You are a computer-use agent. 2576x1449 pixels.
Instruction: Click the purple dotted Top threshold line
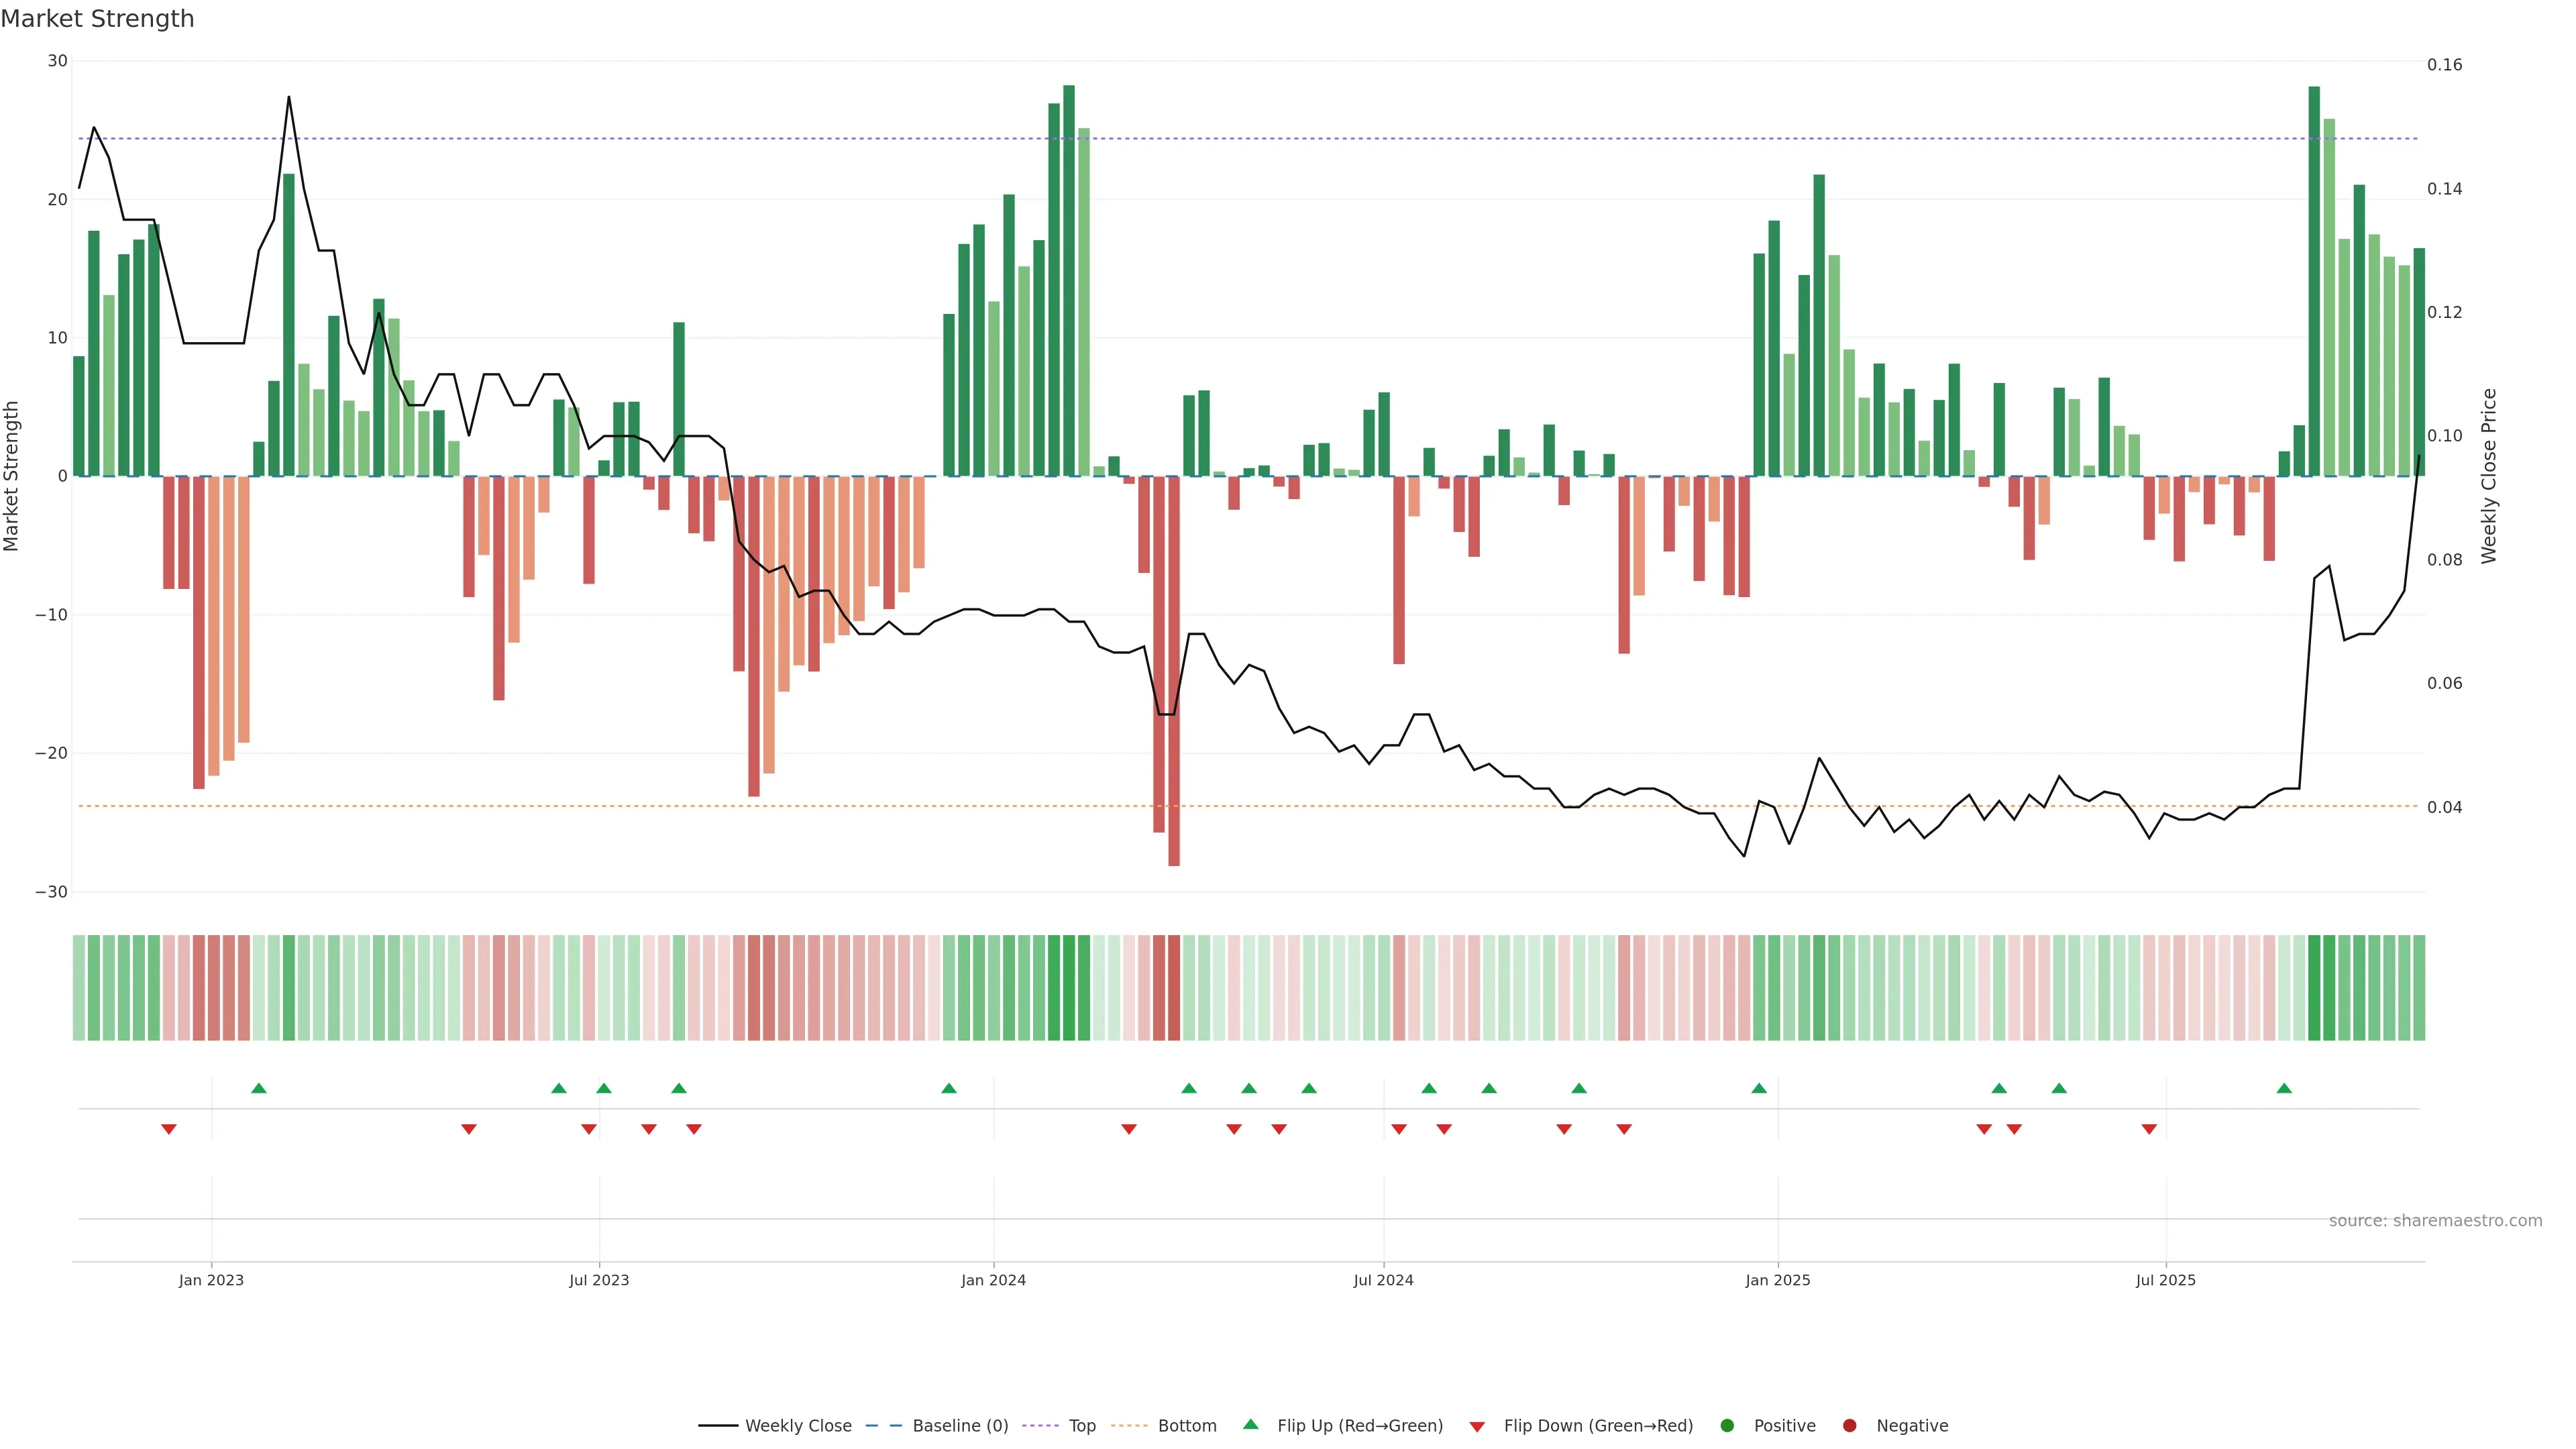point(1400,139)
